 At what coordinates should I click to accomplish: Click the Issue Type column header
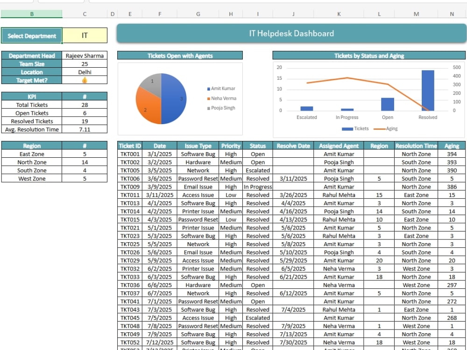tap(198, 146)
